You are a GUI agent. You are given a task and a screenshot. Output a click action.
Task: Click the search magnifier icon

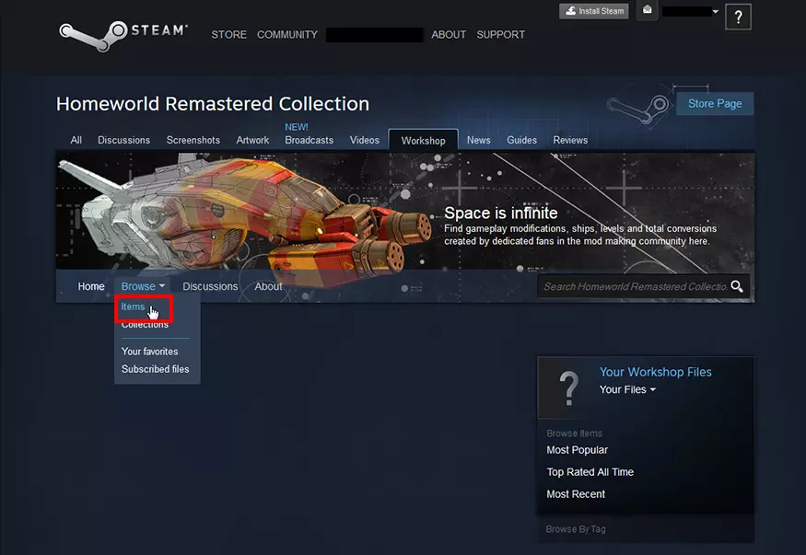[737, 286]
